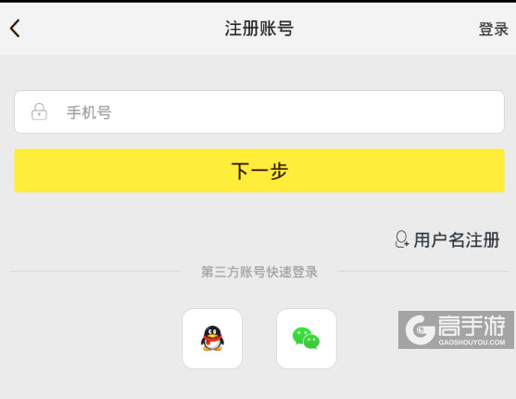Screen dimensions: 516x399
Task: Tap the yellow 下一步 button
Action: 259,171
